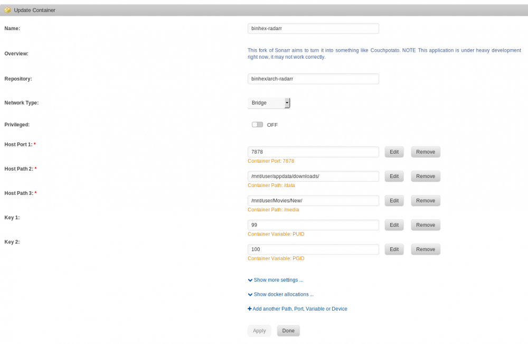Image resolution: width=528 pixels, height=344 pixels.
Task: Click the plus icon beside Add another Path
Action: [250, 309]
